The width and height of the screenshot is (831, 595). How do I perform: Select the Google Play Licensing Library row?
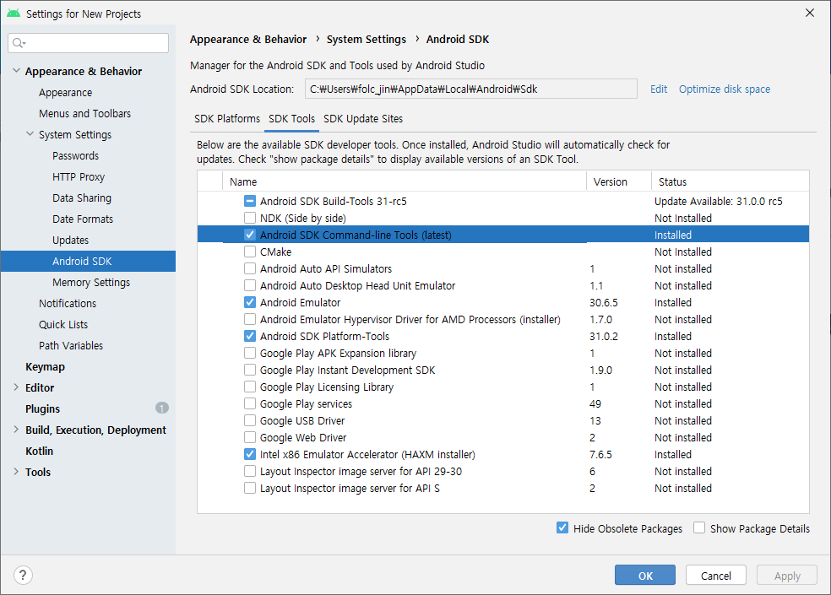click(503, 387)
